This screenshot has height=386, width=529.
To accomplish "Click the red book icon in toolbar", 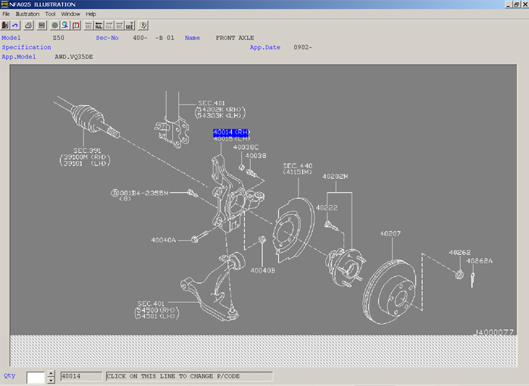I will coord(76,25).
